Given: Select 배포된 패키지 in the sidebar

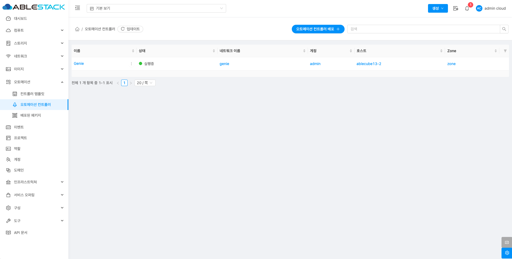Looking at the screenshot, I should click(31, 115).
